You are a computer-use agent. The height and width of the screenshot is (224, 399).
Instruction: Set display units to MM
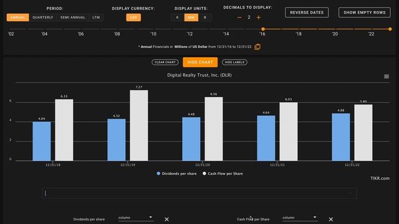(191, 17)
